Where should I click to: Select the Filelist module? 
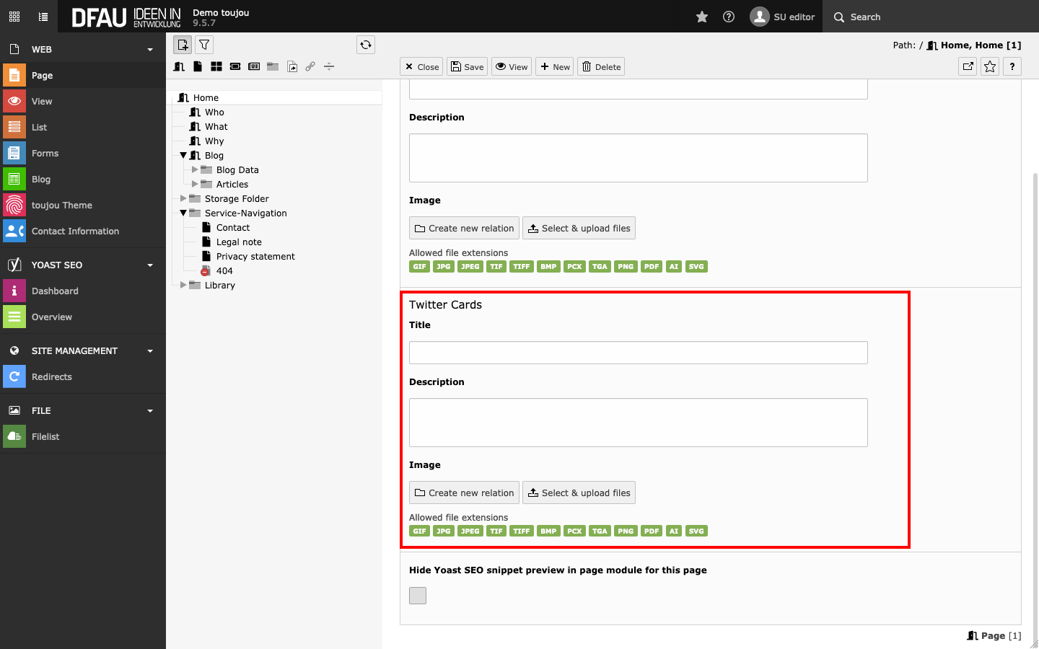(45, 437)
